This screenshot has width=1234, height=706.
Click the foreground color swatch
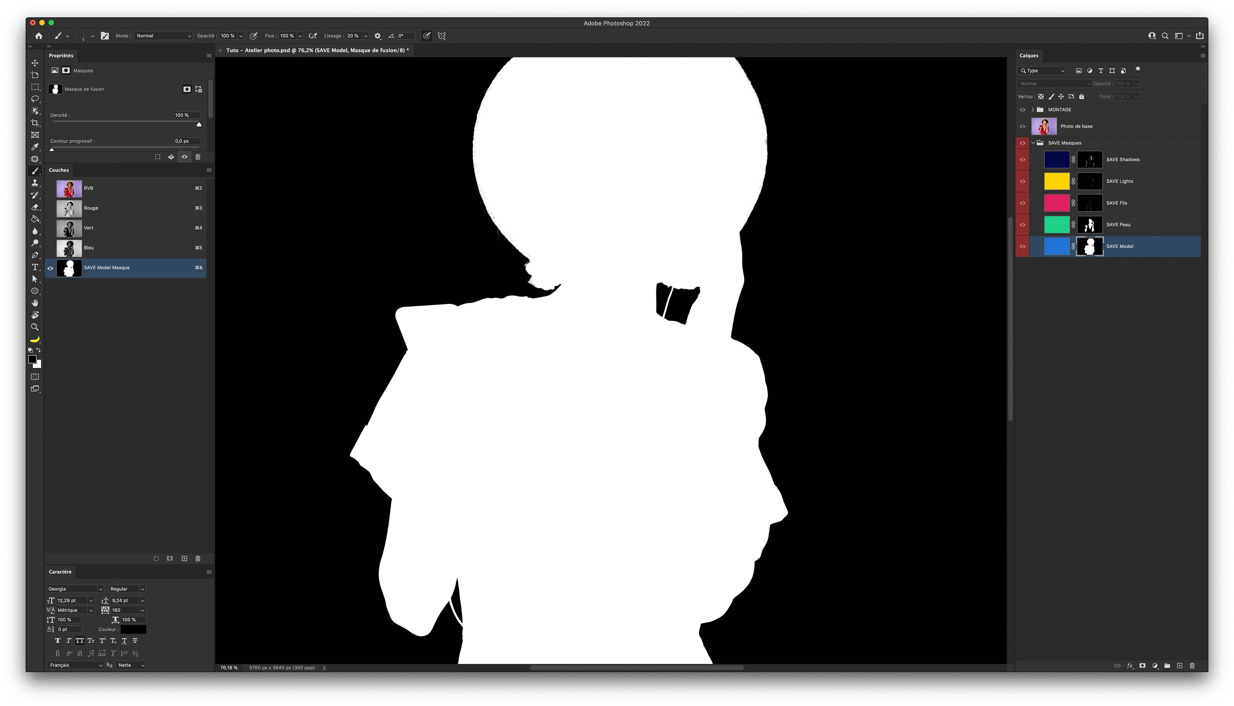pyautogui.click(x=32, y=359)
